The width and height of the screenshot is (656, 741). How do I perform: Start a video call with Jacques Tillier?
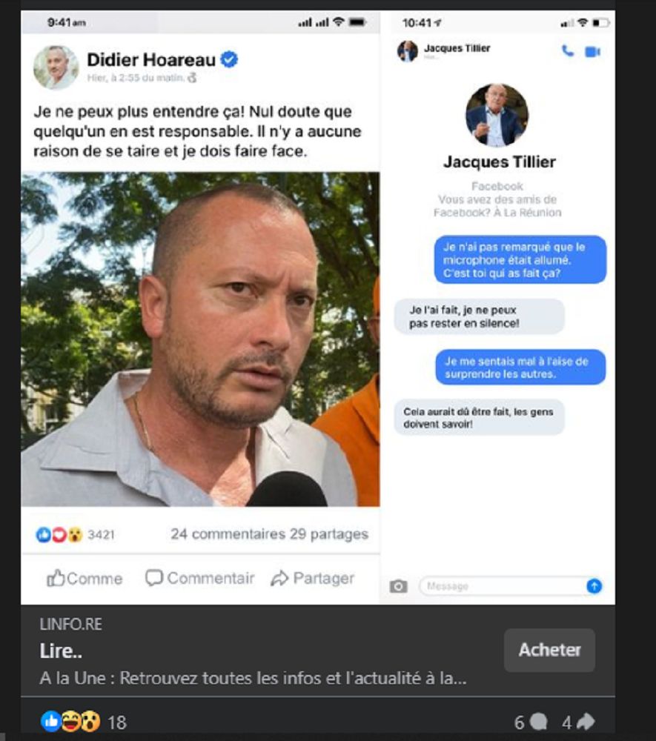click(593, 51)
